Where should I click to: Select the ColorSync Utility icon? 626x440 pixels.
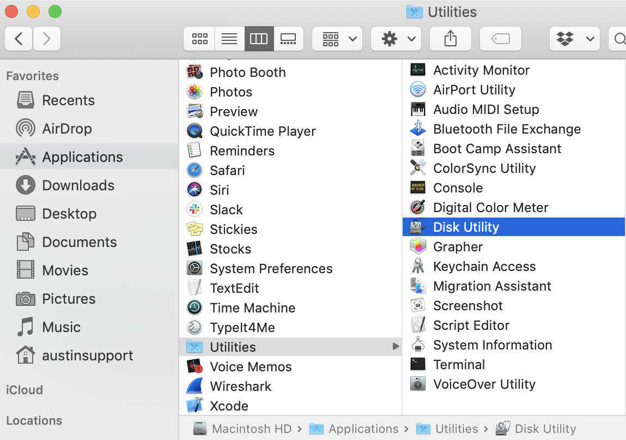tap(418, 168)
